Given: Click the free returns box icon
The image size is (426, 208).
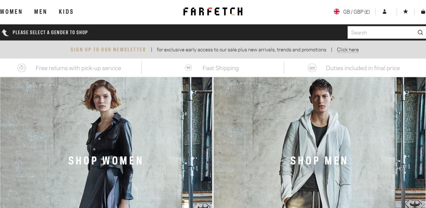Looking at the screenshot, I should 22,68.
